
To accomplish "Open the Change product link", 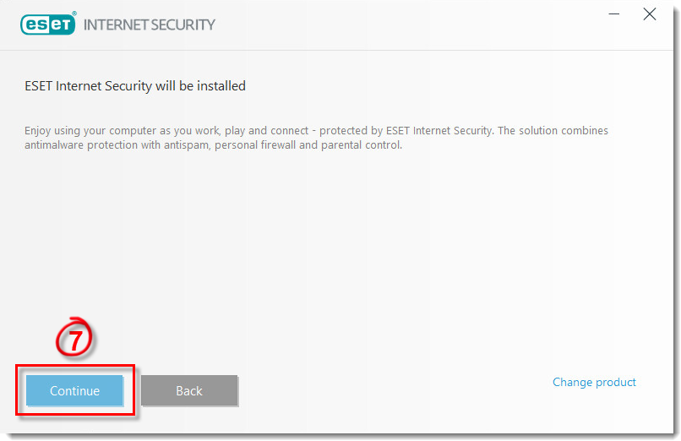I will pos(594,382).
